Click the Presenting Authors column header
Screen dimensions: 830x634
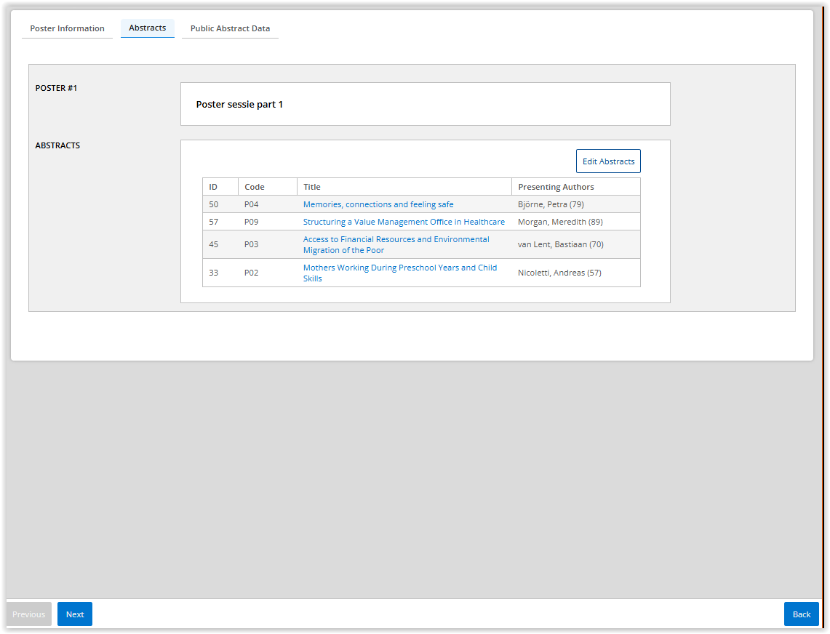click(x=556, y=187)
